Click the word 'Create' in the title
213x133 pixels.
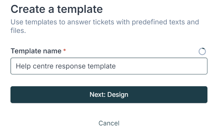pos(28,9)
